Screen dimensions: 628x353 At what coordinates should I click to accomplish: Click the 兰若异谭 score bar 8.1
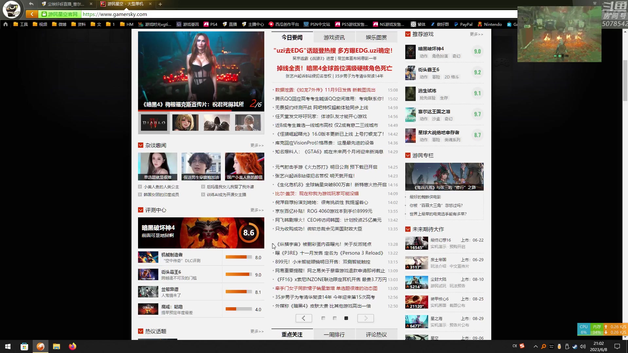coord(239,292)
